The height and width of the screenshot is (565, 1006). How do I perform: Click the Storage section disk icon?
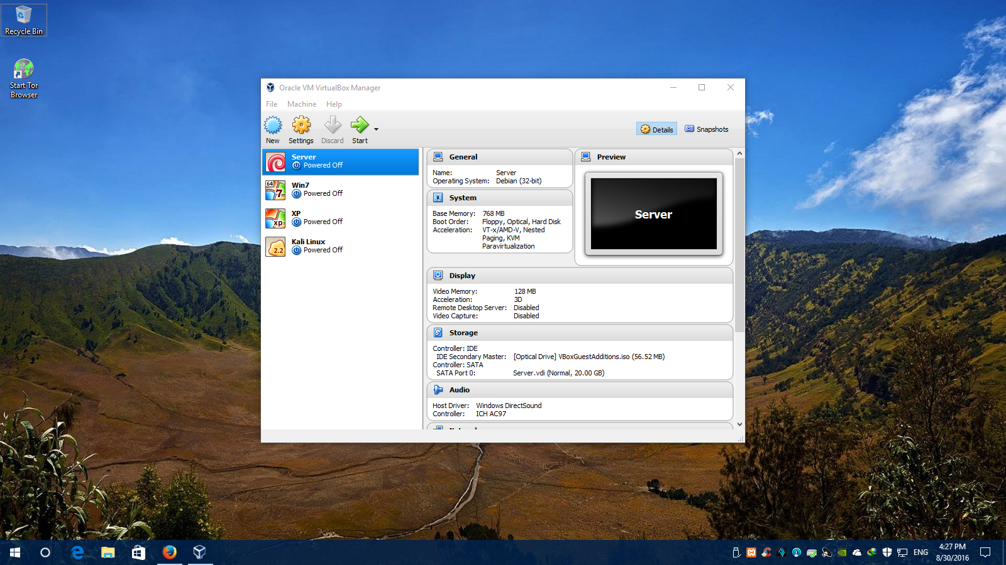(x=438, y=333)
